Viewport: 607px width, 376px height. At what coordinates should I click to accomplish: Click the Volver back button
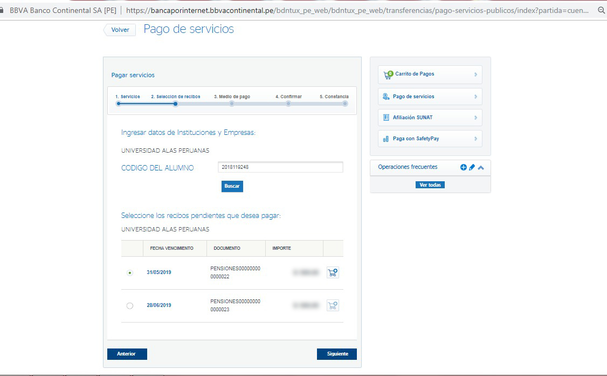pos(120,30)
